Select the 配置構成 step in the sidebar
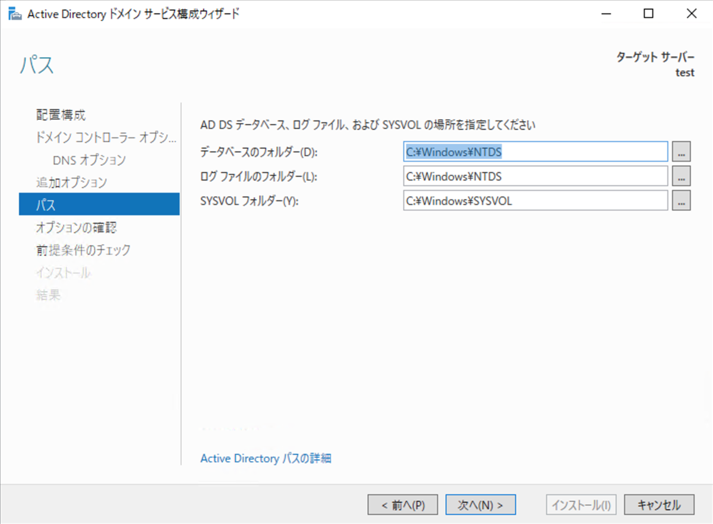713x524 pixels. [59, 115]
